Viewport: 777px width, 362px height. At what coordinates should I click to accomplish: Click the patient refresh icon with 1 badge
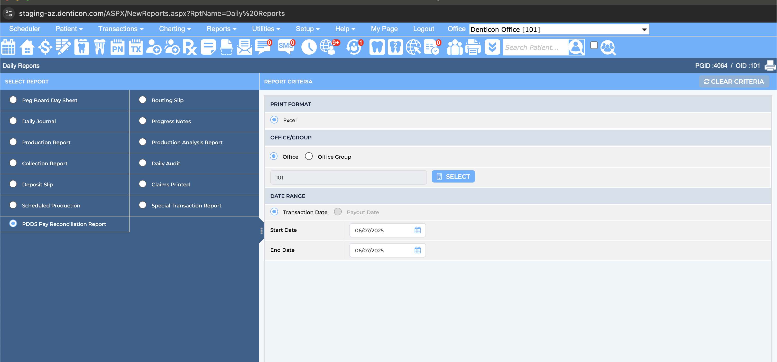tap(354, 47)
